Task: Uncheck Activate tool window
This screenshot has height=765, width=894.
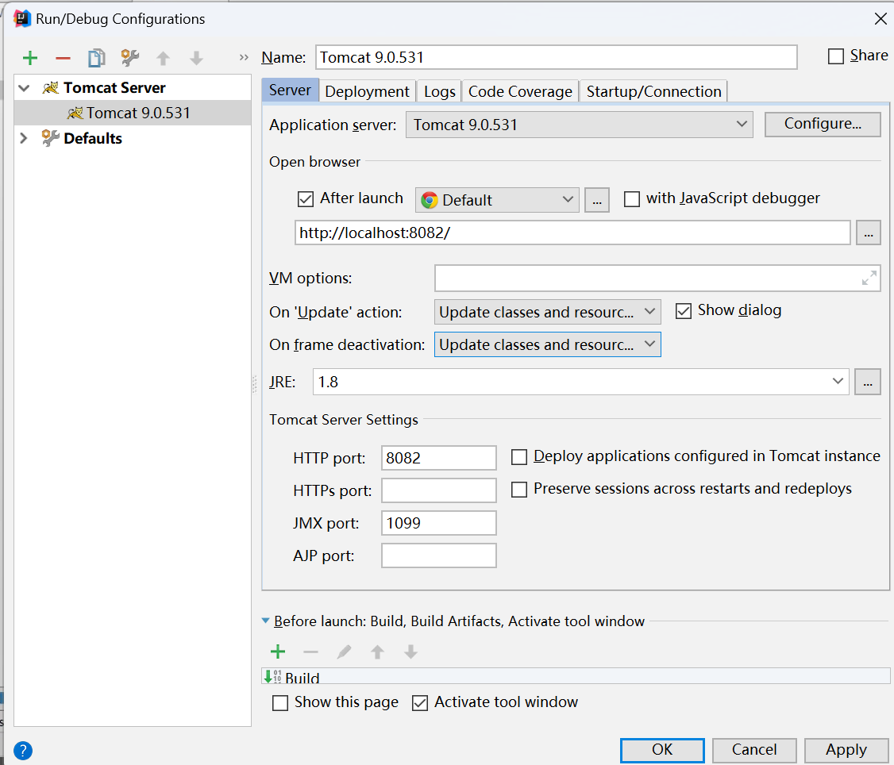Action: pos(420,703)
